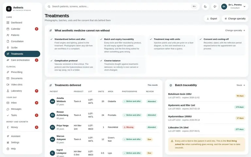Go to Scribe microphone icon
The image size is (251, 157).
coord(8,48)
